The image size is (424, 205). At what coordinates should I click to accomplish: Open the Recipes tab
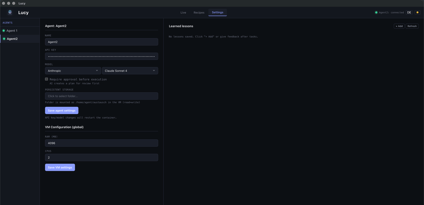point(199,12)
